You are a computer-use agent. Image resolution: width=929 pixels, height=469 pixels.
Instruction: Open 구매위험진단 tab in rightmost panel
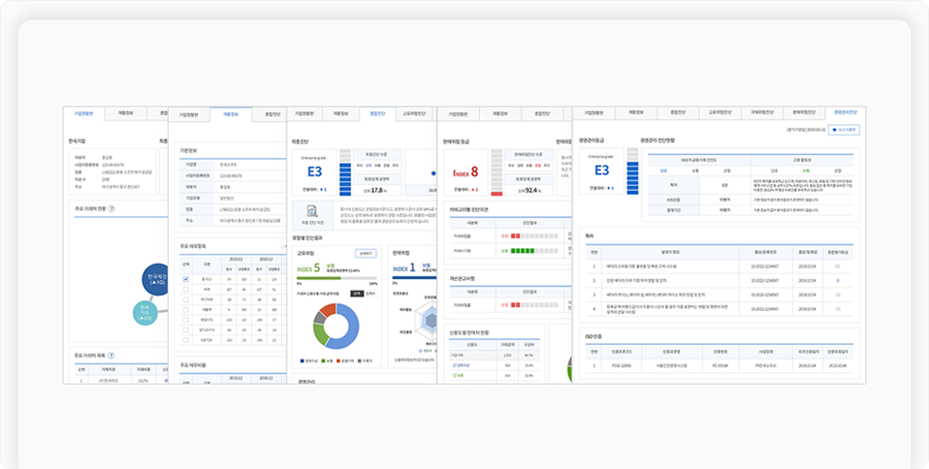(762, 113)
